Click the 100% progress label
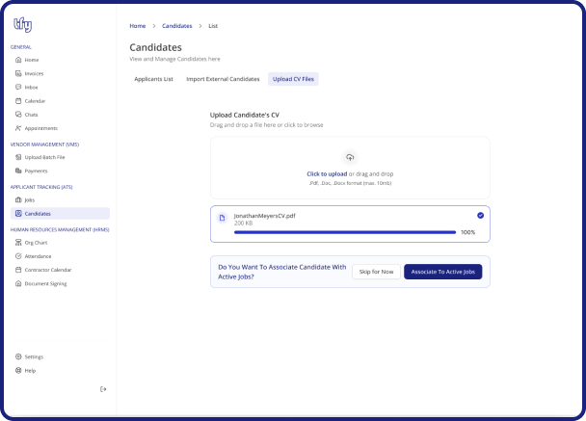 [x=467, y=232]
